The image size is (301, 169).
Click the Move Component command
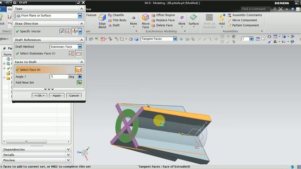[243, 20]
